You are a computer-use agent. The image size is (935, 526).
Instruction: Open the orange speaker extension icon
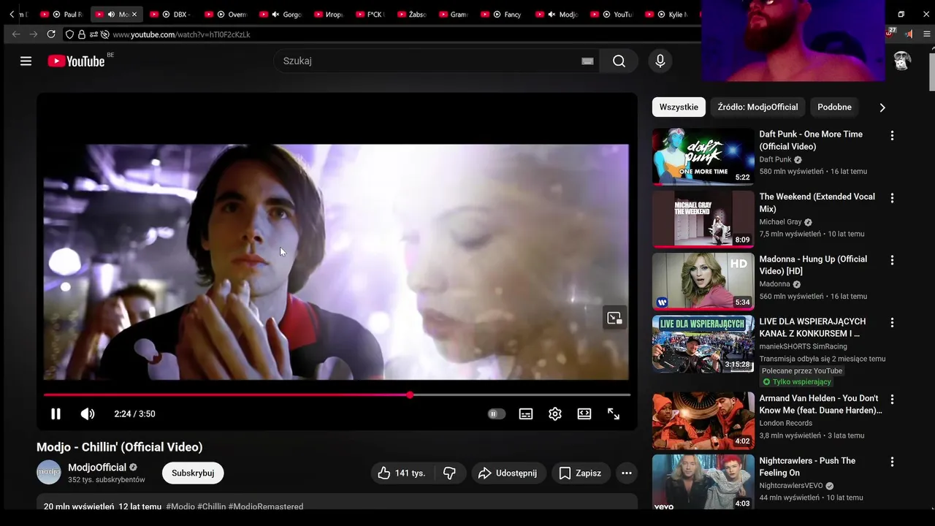tap(908, 34)
